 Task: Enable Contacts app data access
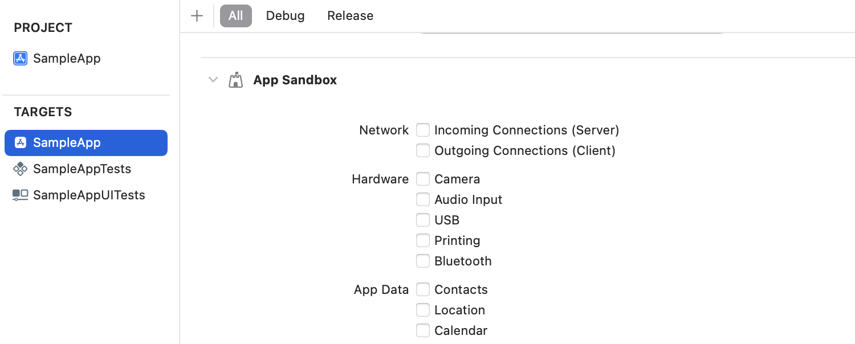point(422,289)
